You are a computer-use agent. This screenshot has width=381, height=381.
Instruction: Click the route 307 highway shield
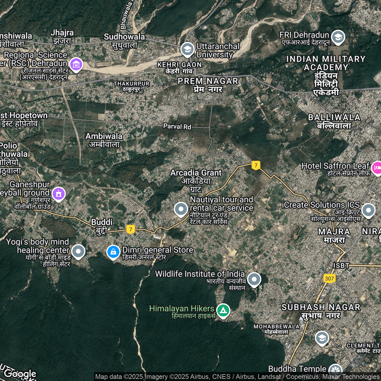329,279
